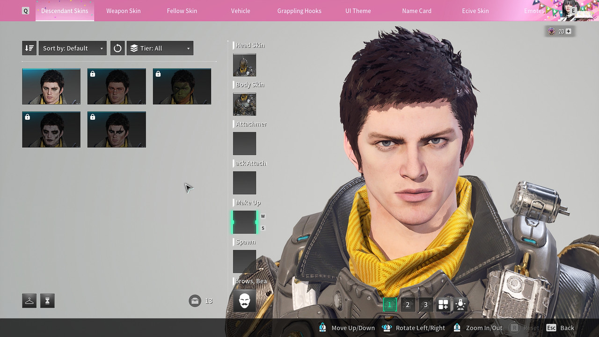Click the Esc Back button

pos(560,328)
